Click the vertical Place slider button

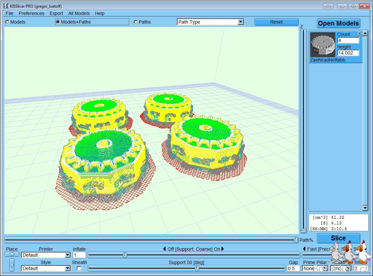[12, 265]
